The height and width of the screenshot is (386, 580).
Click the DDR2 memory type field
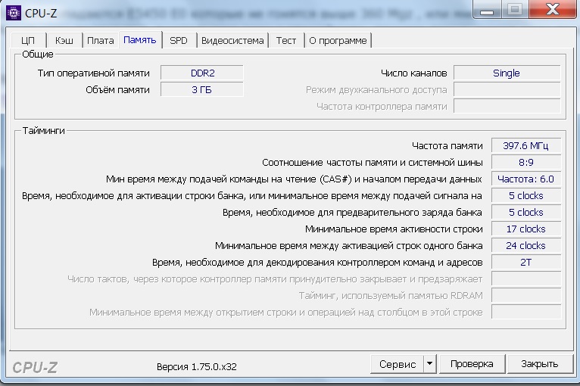tap(202, 73)
